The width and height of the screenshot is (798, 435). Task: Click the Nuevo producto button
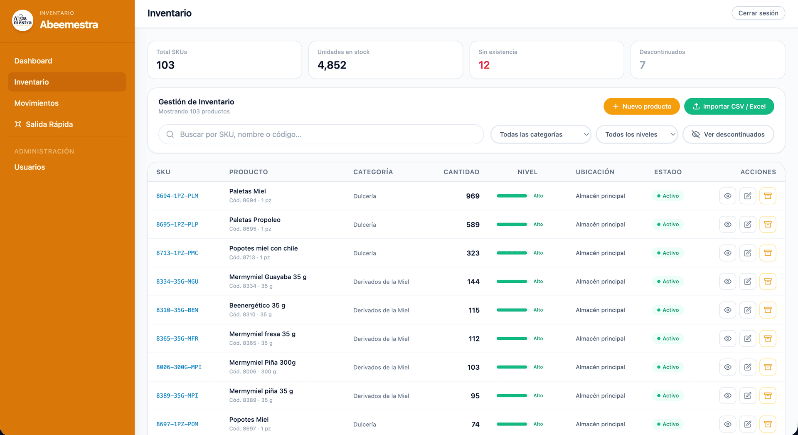tap(641, 106)
